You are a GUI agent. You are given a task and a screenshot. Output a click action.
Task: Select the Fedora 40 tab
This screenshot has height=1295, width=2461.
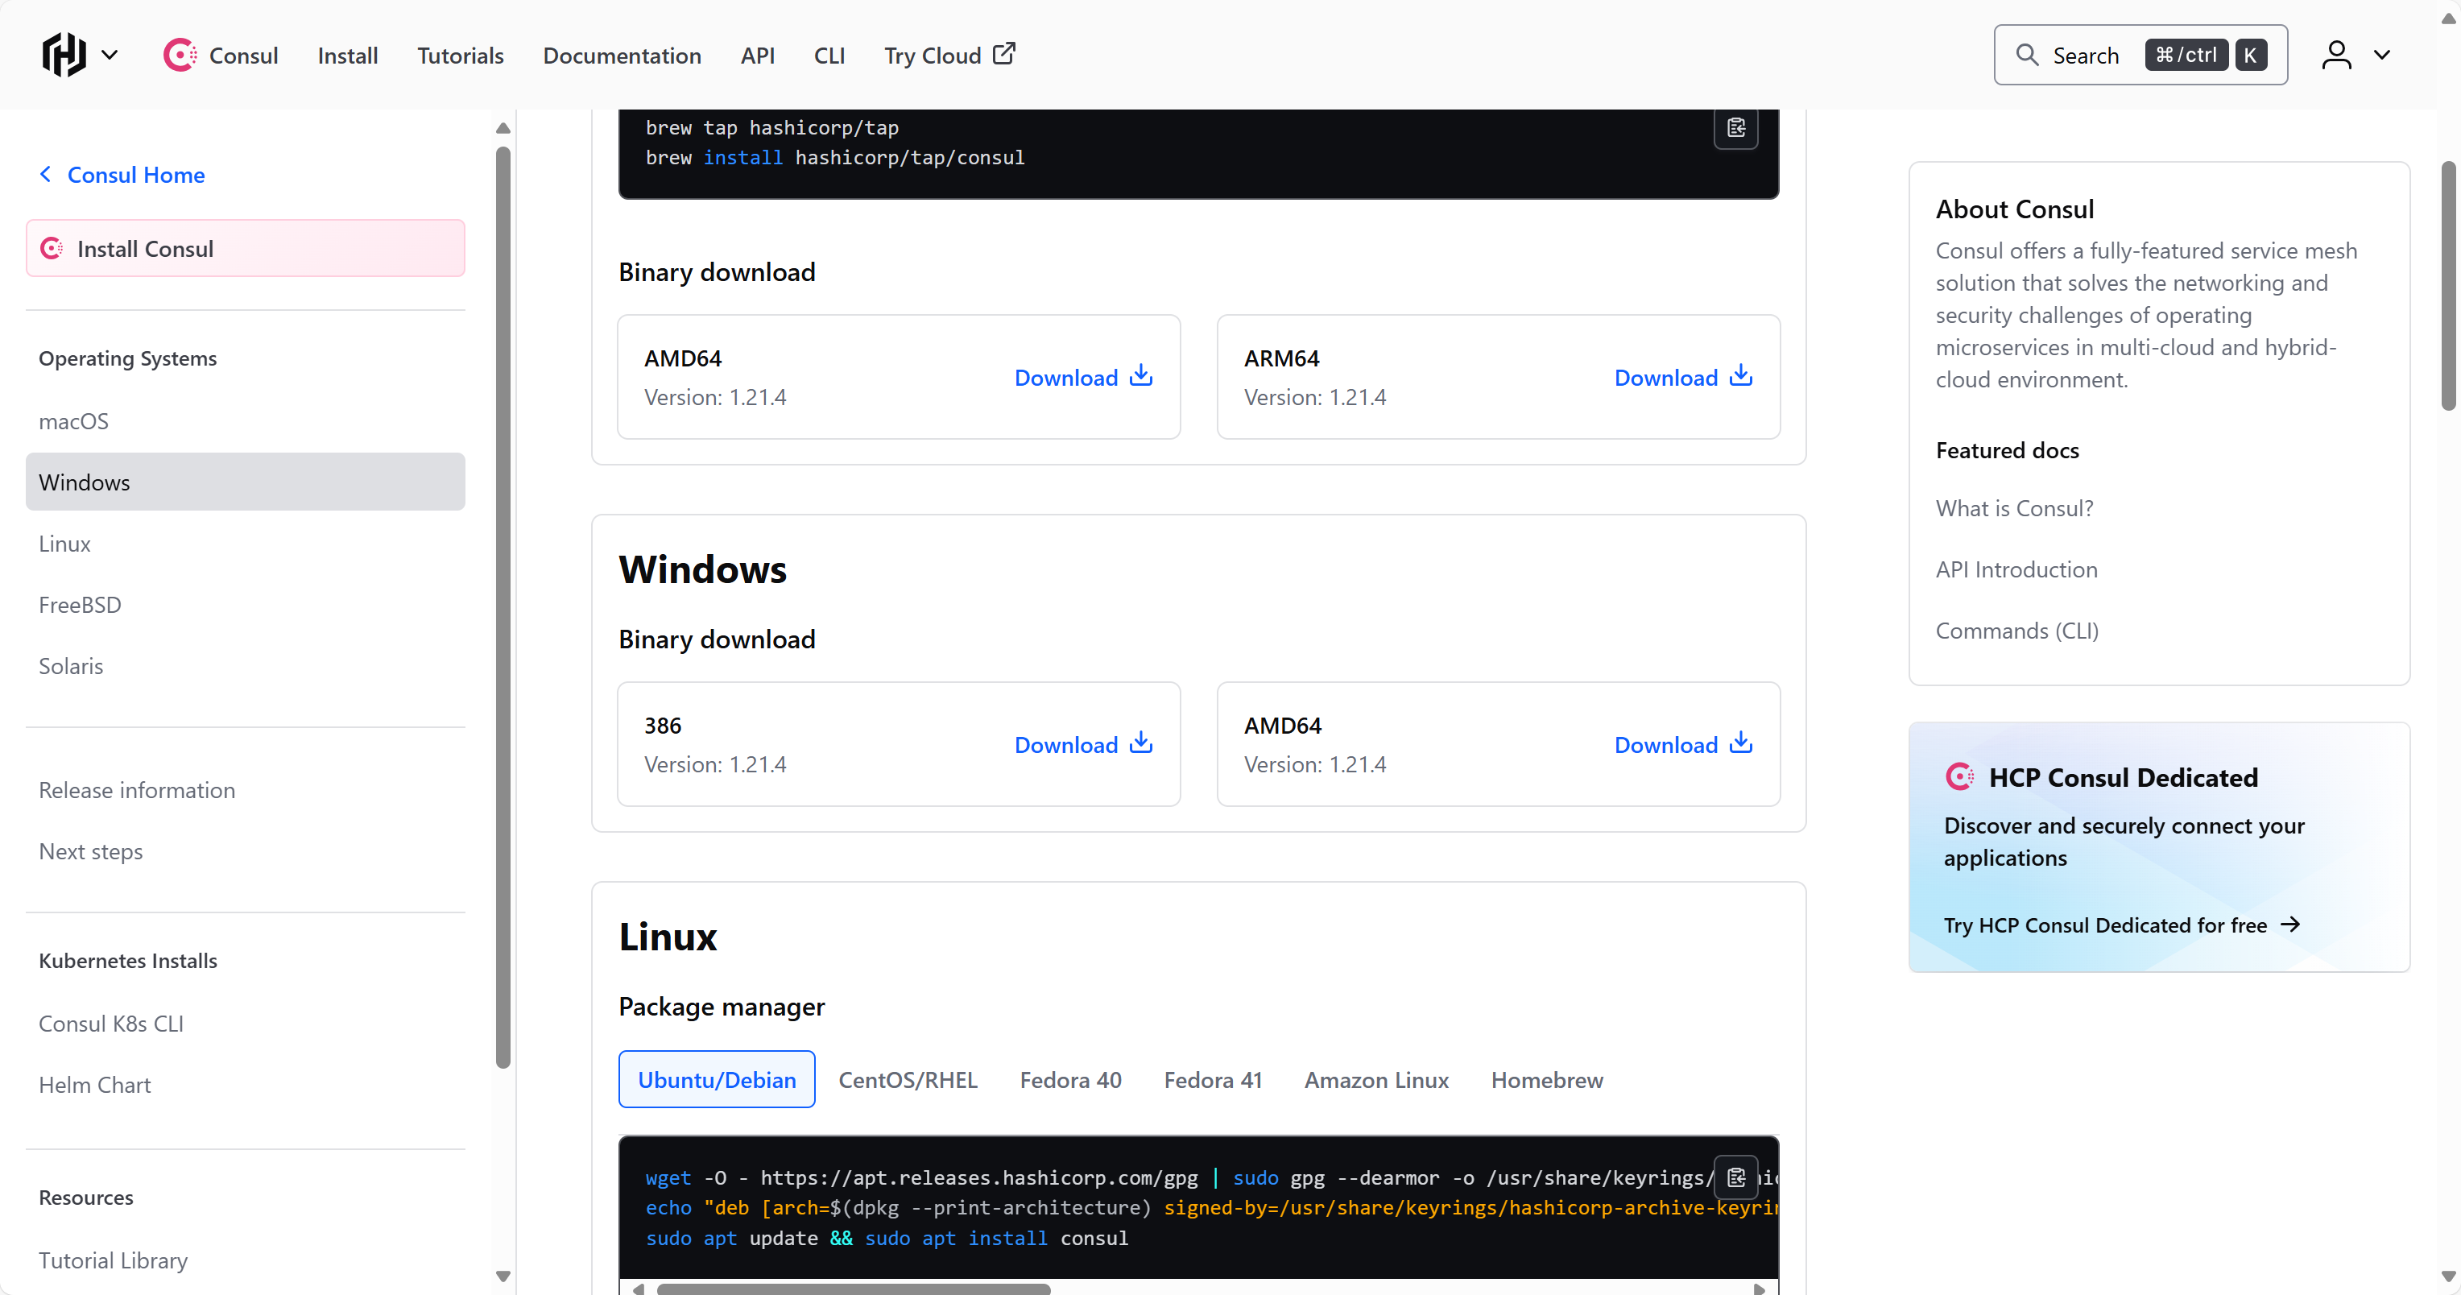point(1070,1080)
